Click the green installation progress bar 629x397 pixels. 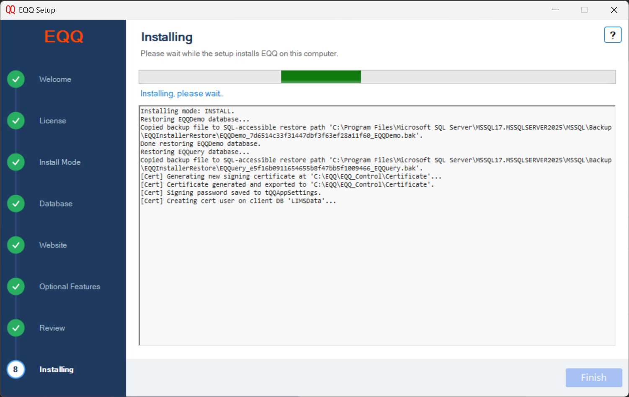pos(321,77)
